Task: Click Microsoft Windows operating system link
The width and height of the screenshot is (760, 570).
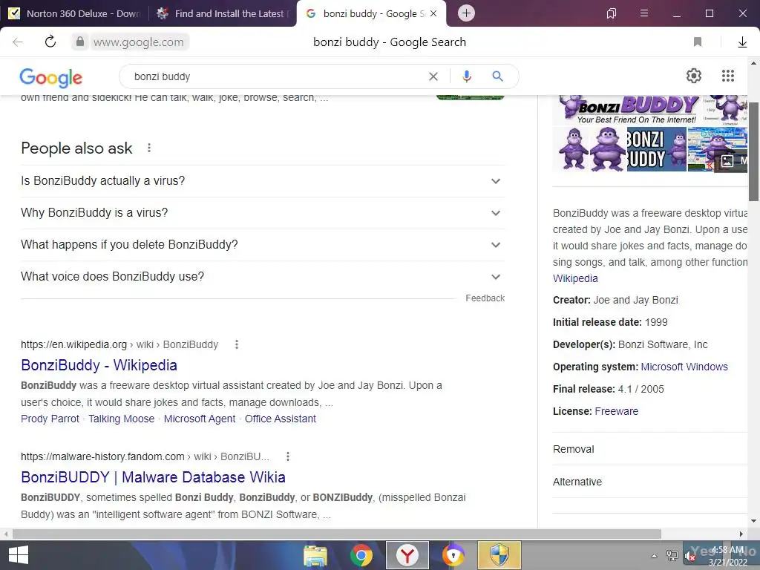Action: click(x=684, y=367)
